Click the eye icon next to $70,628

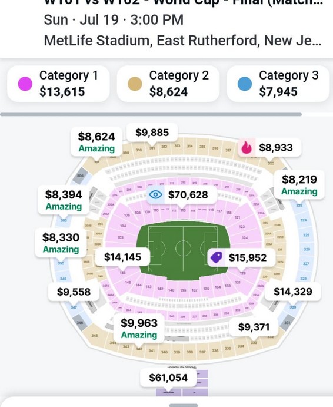tap(155, 194)
